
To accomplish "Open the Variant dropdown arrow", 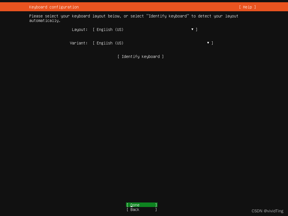I will tap(208, 43).
